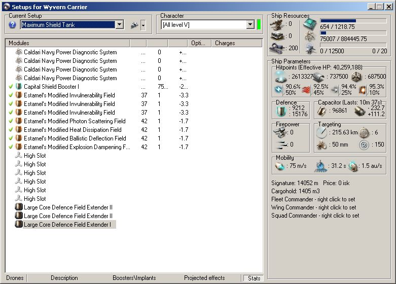Select the Stats tab
396x284 pixels.
pos(254,278)
